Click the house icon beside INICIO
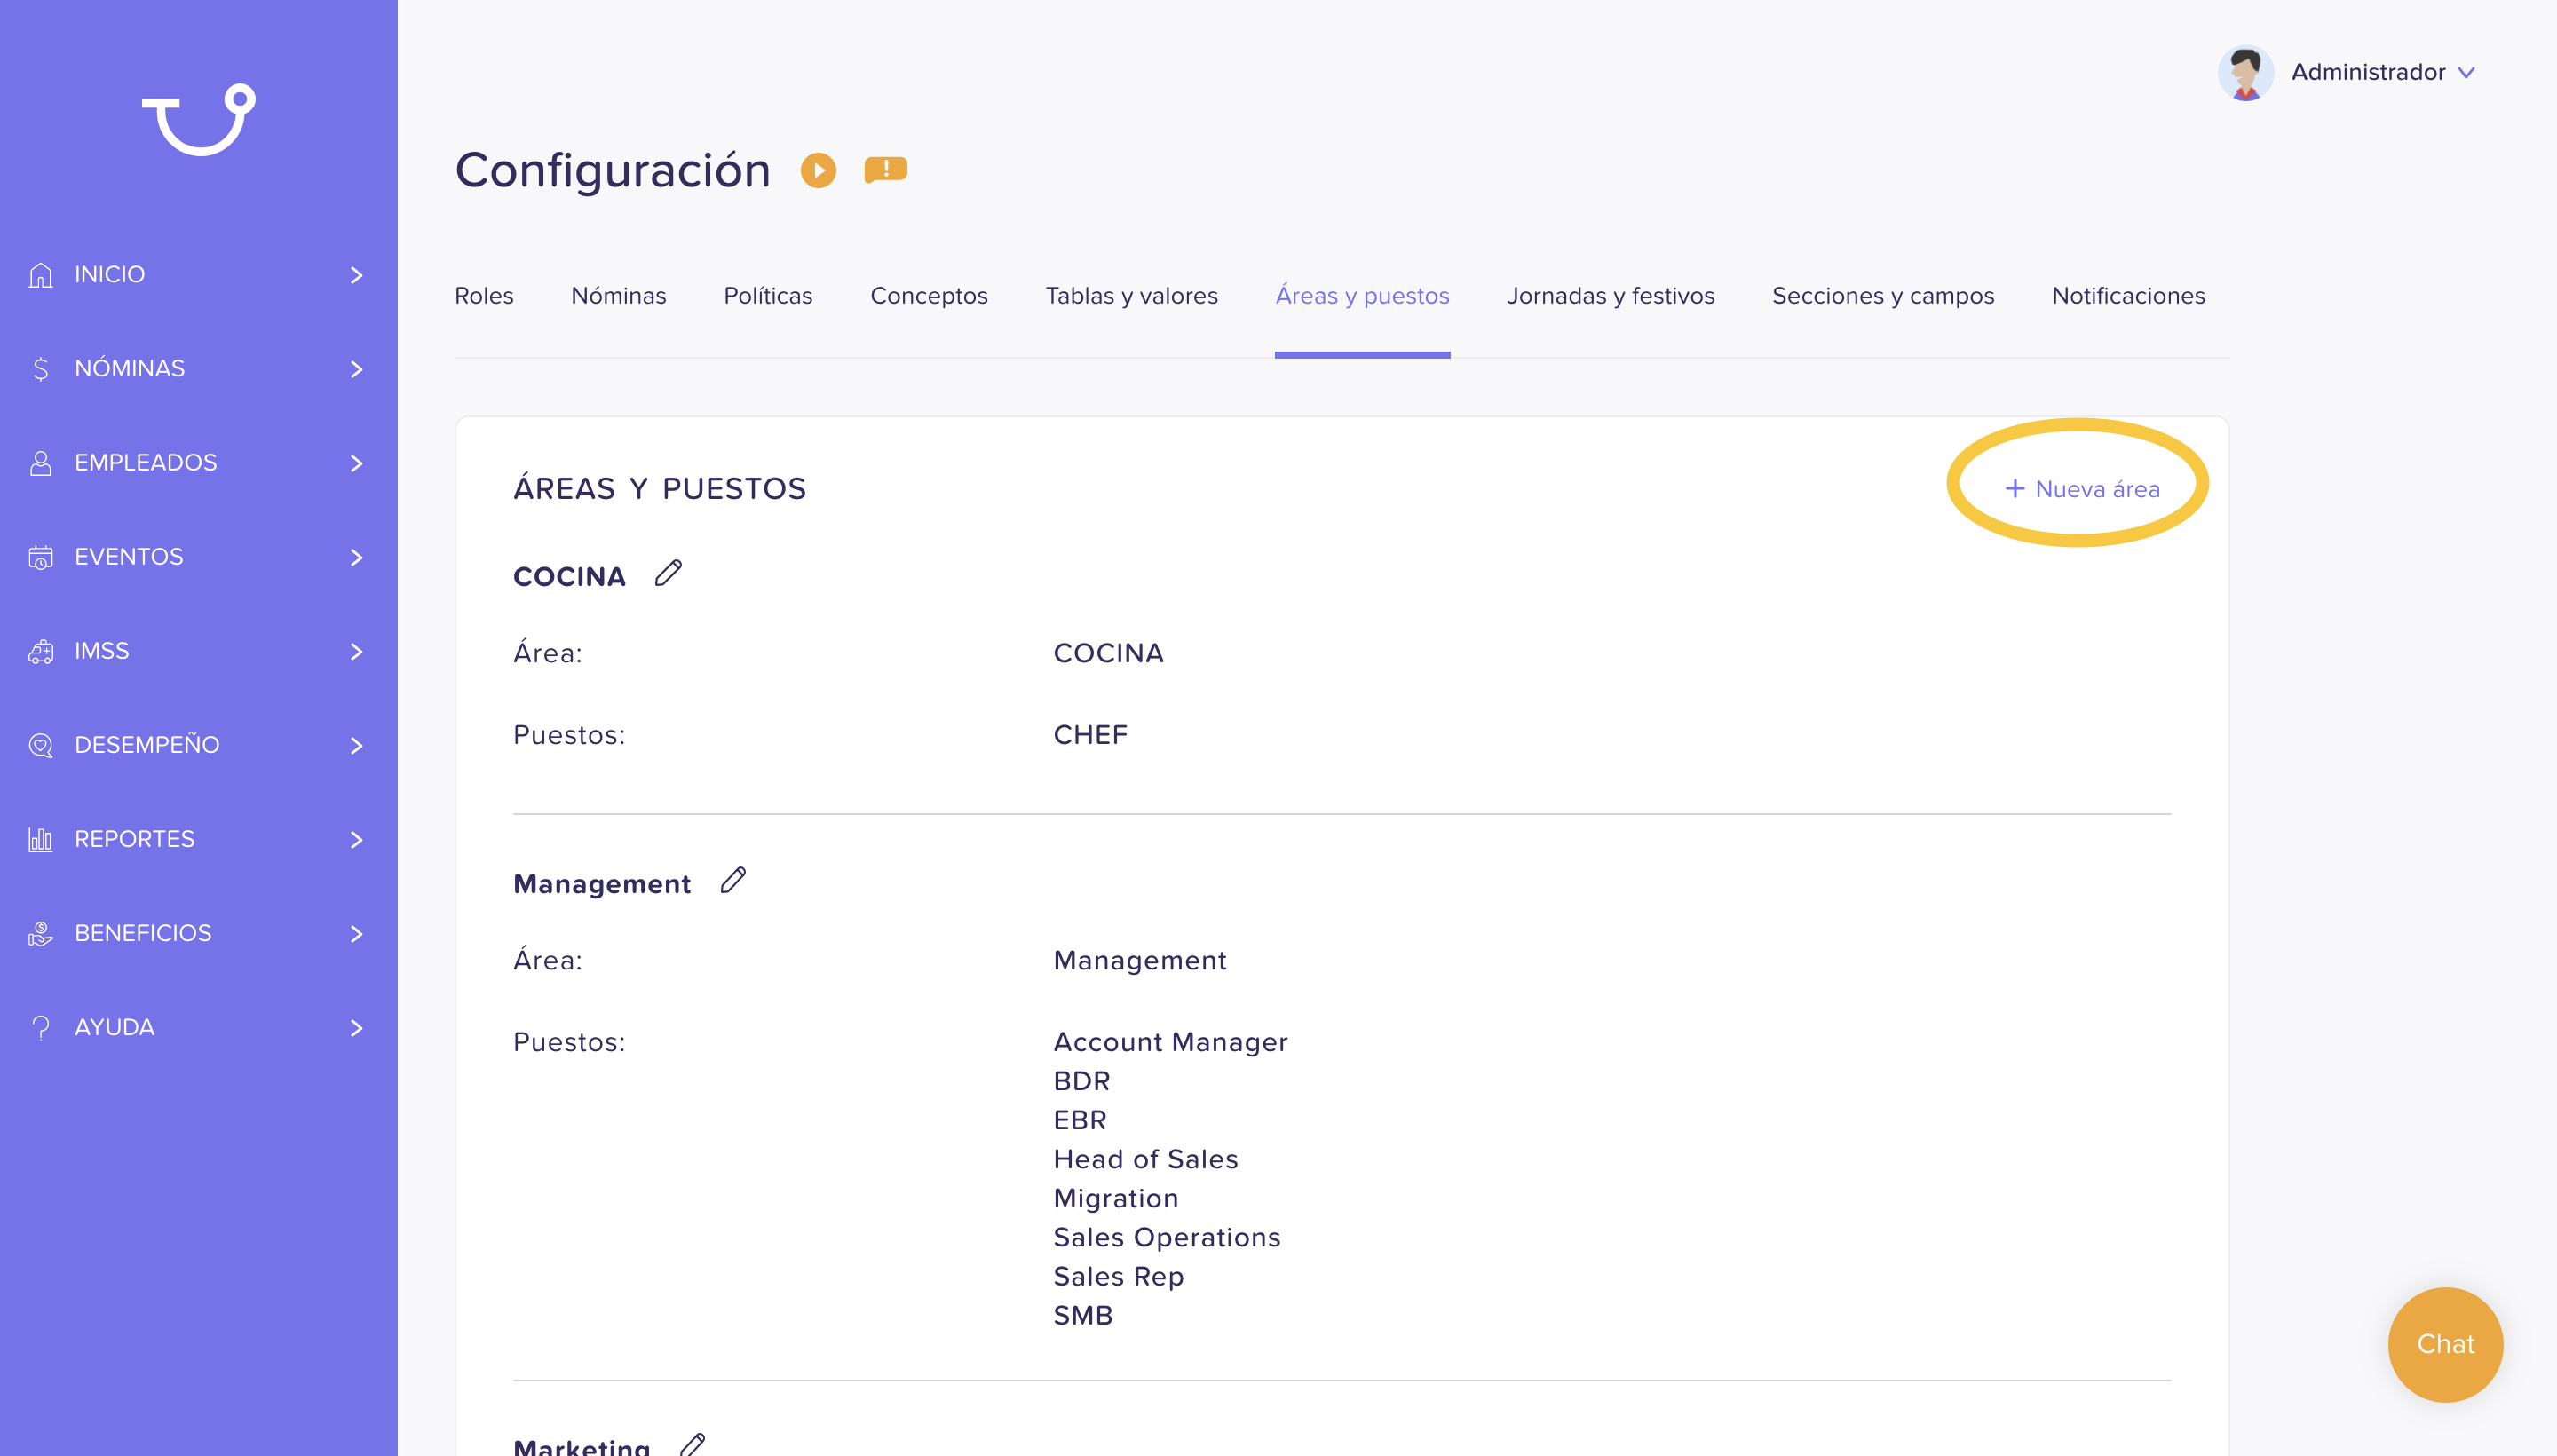2557x1456 pixels. click(41, 275)
